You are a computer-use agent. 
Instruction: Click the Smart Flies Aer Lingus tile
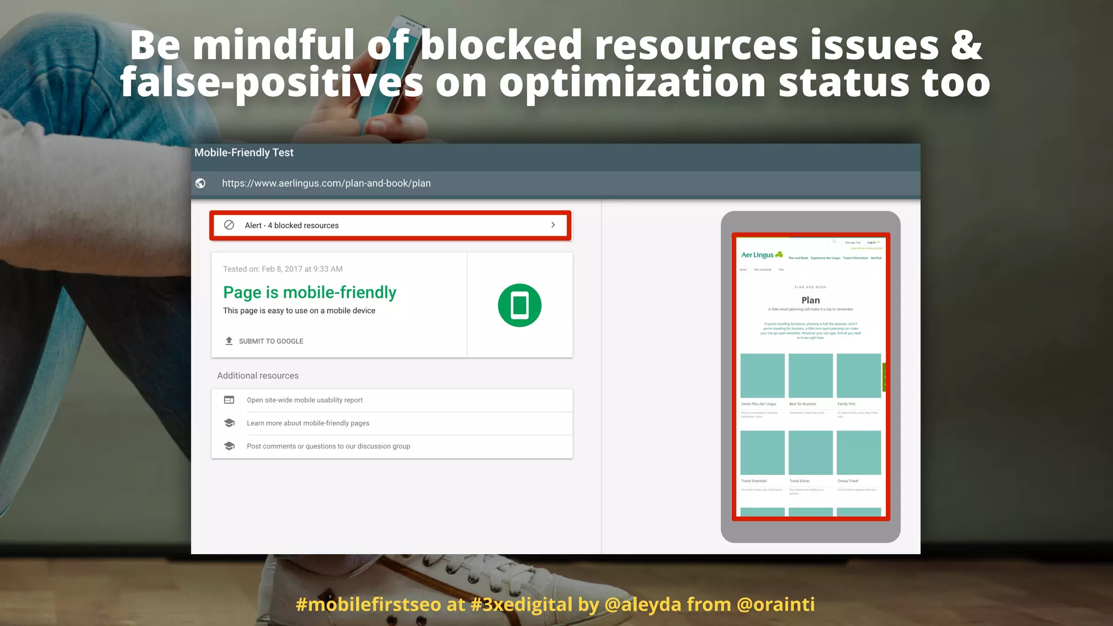click(762, 376)
